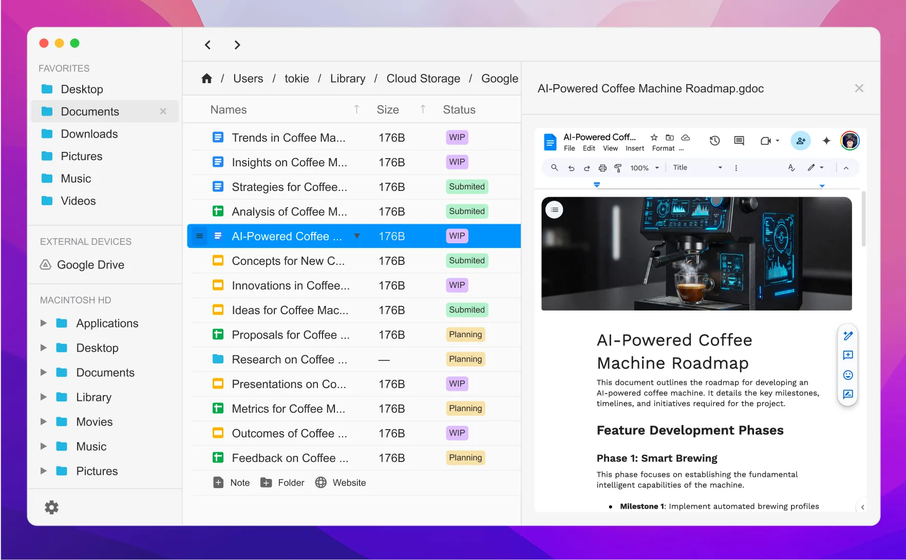Click the Website button below file list
The height and width of the screenshot is (560, 906).
click(x=341, y=482)
